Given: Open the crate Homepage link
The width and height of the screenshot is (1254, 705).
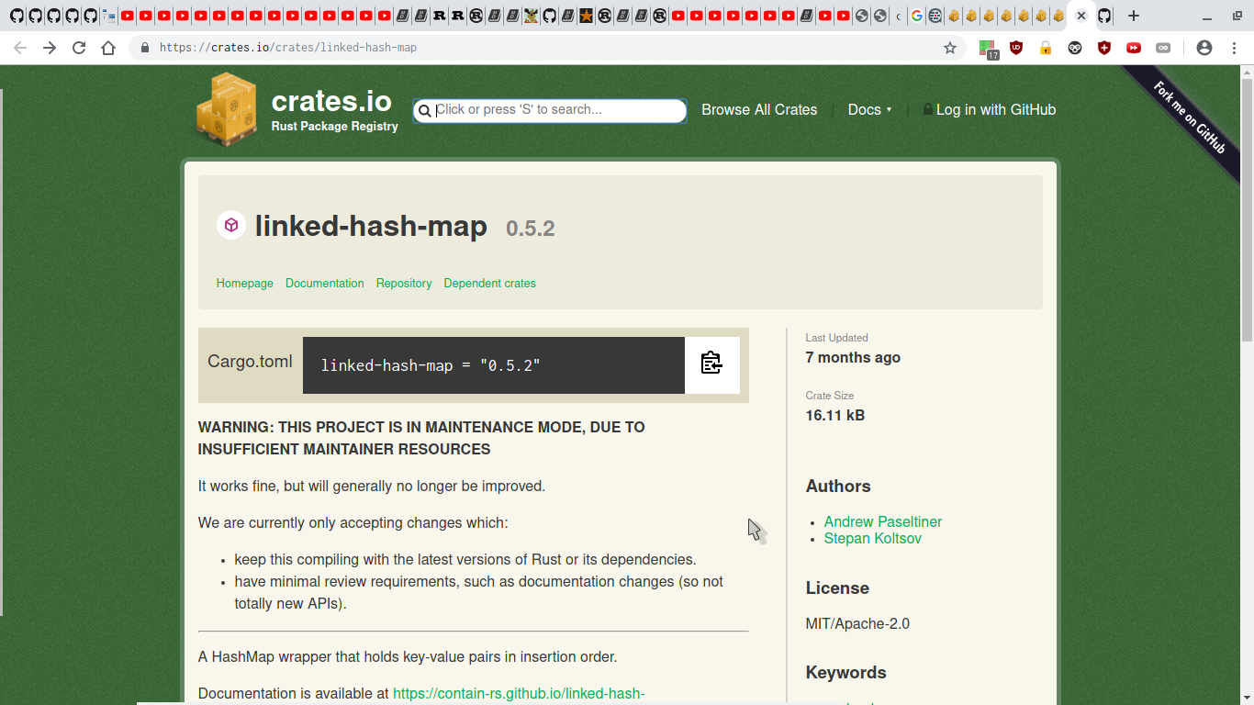Looking at the screenshot, I should click(x=245, y=283).
